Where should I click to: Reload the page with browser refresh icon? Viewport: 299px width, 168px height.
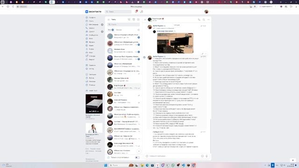(13, 7)
